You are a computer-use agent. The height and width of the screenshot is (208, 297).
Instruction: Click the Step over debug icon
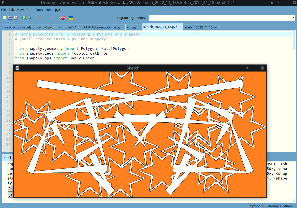[x=38, y=18]
